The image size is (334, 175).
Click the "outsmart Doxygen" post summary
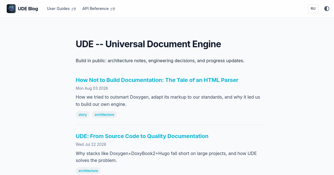tap(168, 101)
